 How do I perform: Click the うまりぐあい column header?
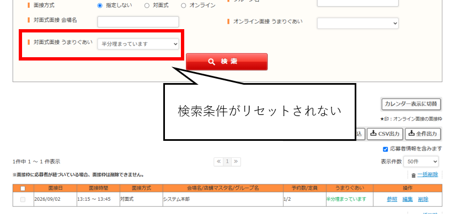350,188
